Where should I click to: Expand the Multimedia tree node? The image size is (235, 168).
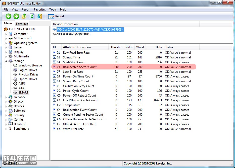click(6, 56)
